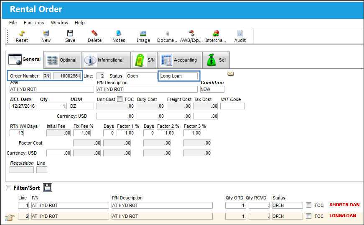Open the Interchangeable toolbar icon
Viewport: 364px width, 225px height.
pos(216,33)
